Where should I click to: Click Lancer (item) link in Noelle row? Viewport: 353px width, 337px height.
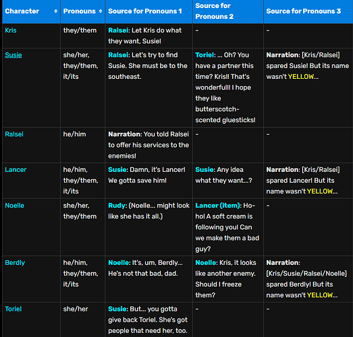click(217, 206)
